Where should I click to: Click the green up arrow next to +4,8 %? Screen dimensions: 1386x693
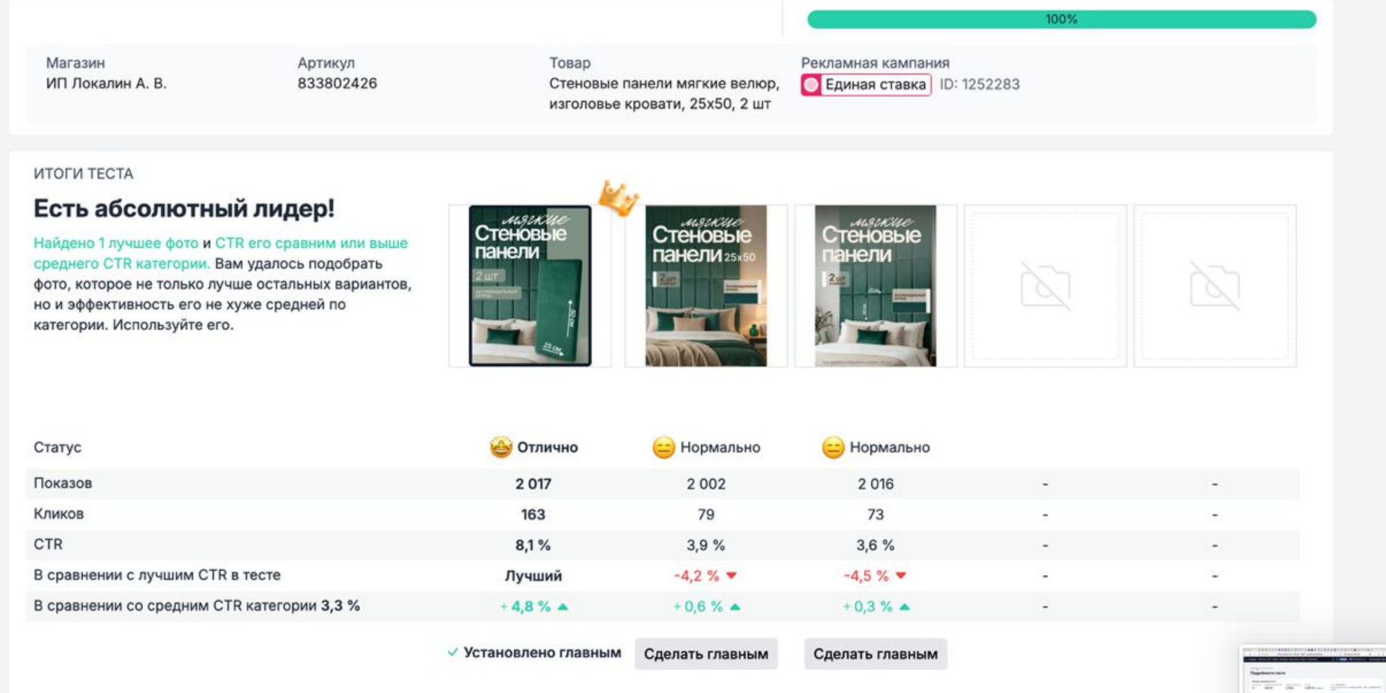point(563,607)
